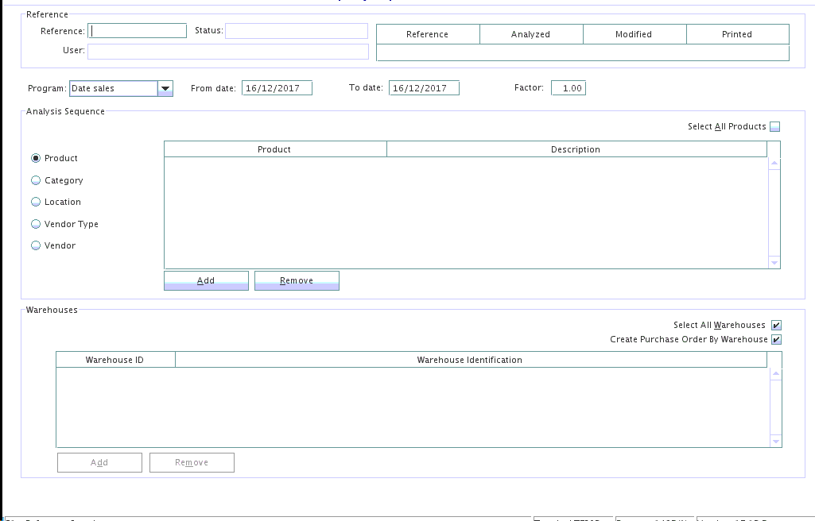Toggle Create Purchase Order By Warehouse checkbox
Screen dimensions: 815x521
click(776, 339)
